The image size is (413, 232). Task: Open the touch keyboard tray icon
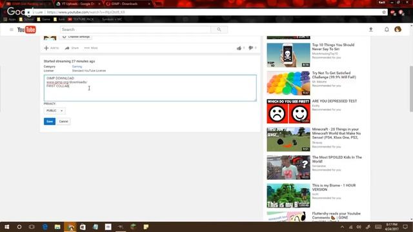point(378,227)
